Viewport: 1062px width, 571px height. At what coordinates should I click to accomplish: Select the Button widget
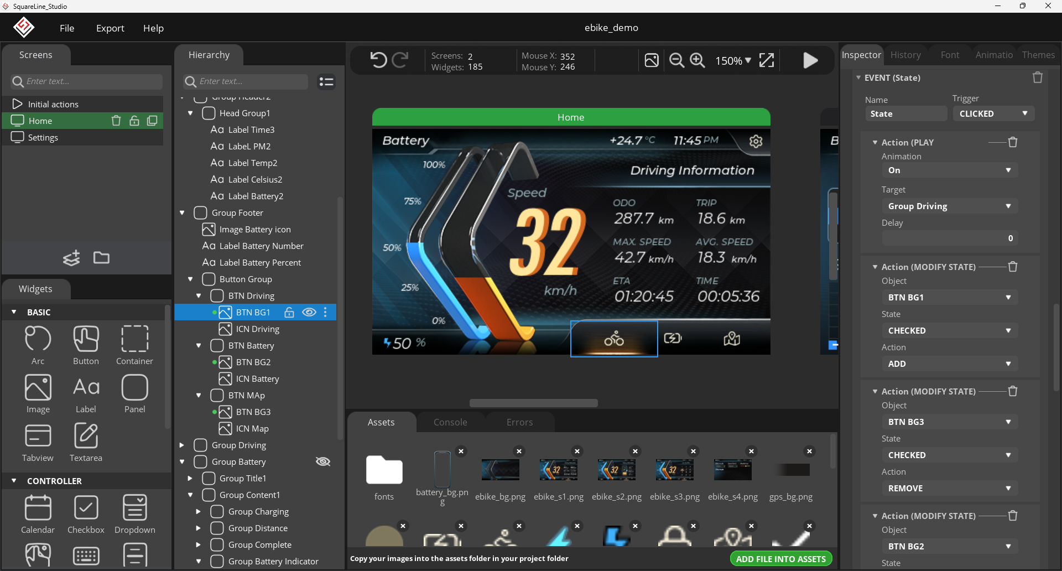[86, 345]
